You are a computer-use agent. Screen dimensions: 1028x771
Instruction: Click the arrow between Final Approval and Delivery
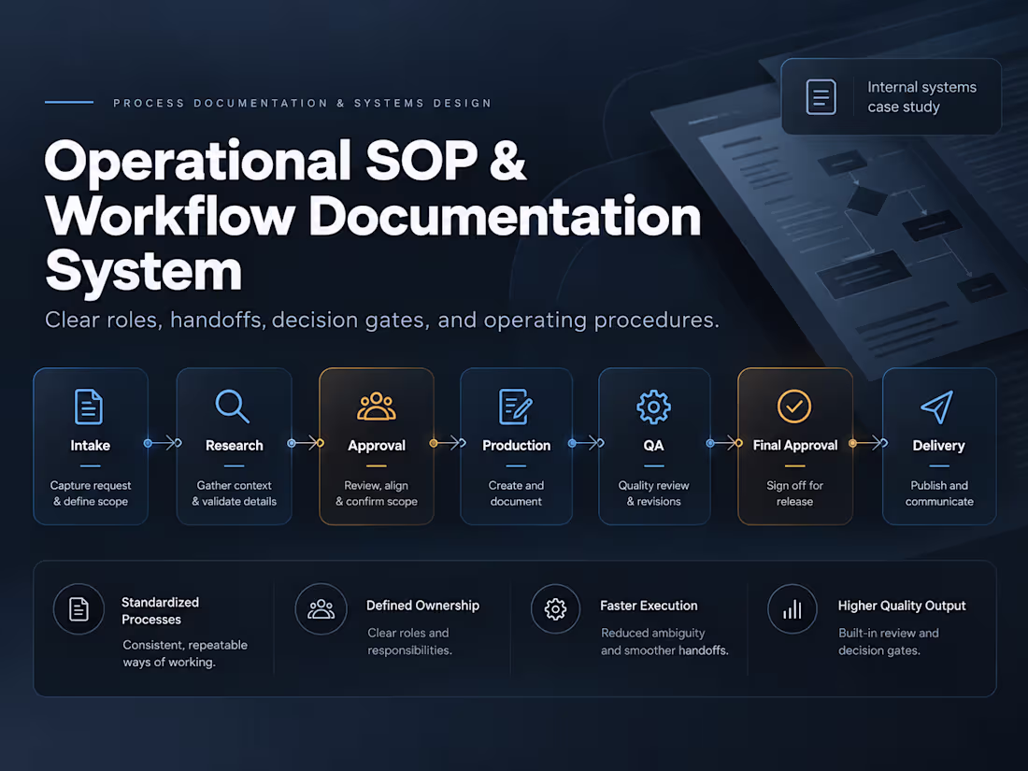869,443
